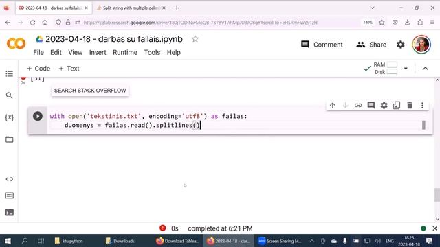
Task: Open Downloads folder in taskbar
Action: [120, 241]
